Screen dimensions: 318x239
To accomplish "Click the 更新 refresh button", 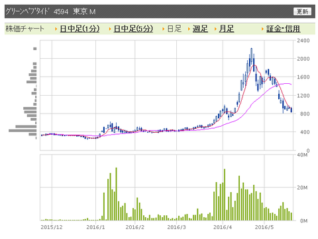I will [x=302, y=11].
